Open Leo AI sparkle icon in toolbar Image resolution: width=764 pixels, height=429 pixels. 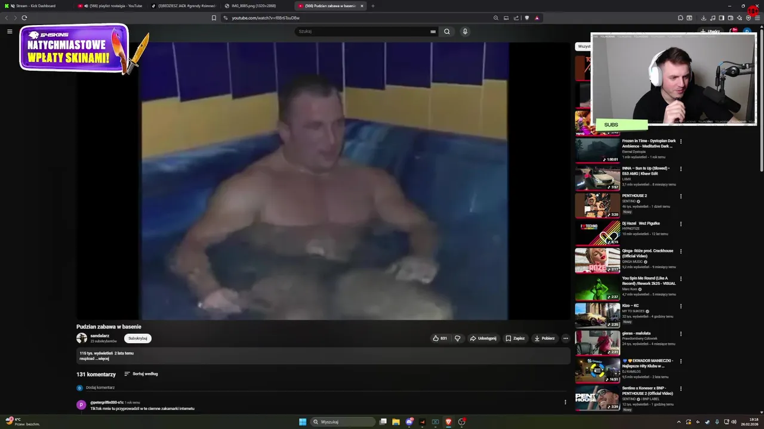pyautogui.click(x=740, y=18)
